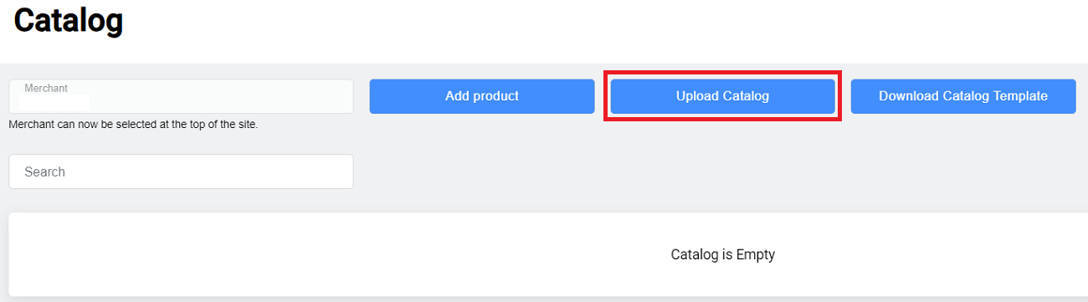Viewport: 1088px width, 302px height.
Task: Place cursor in the catalog Search box
Action: pos(181,171)
